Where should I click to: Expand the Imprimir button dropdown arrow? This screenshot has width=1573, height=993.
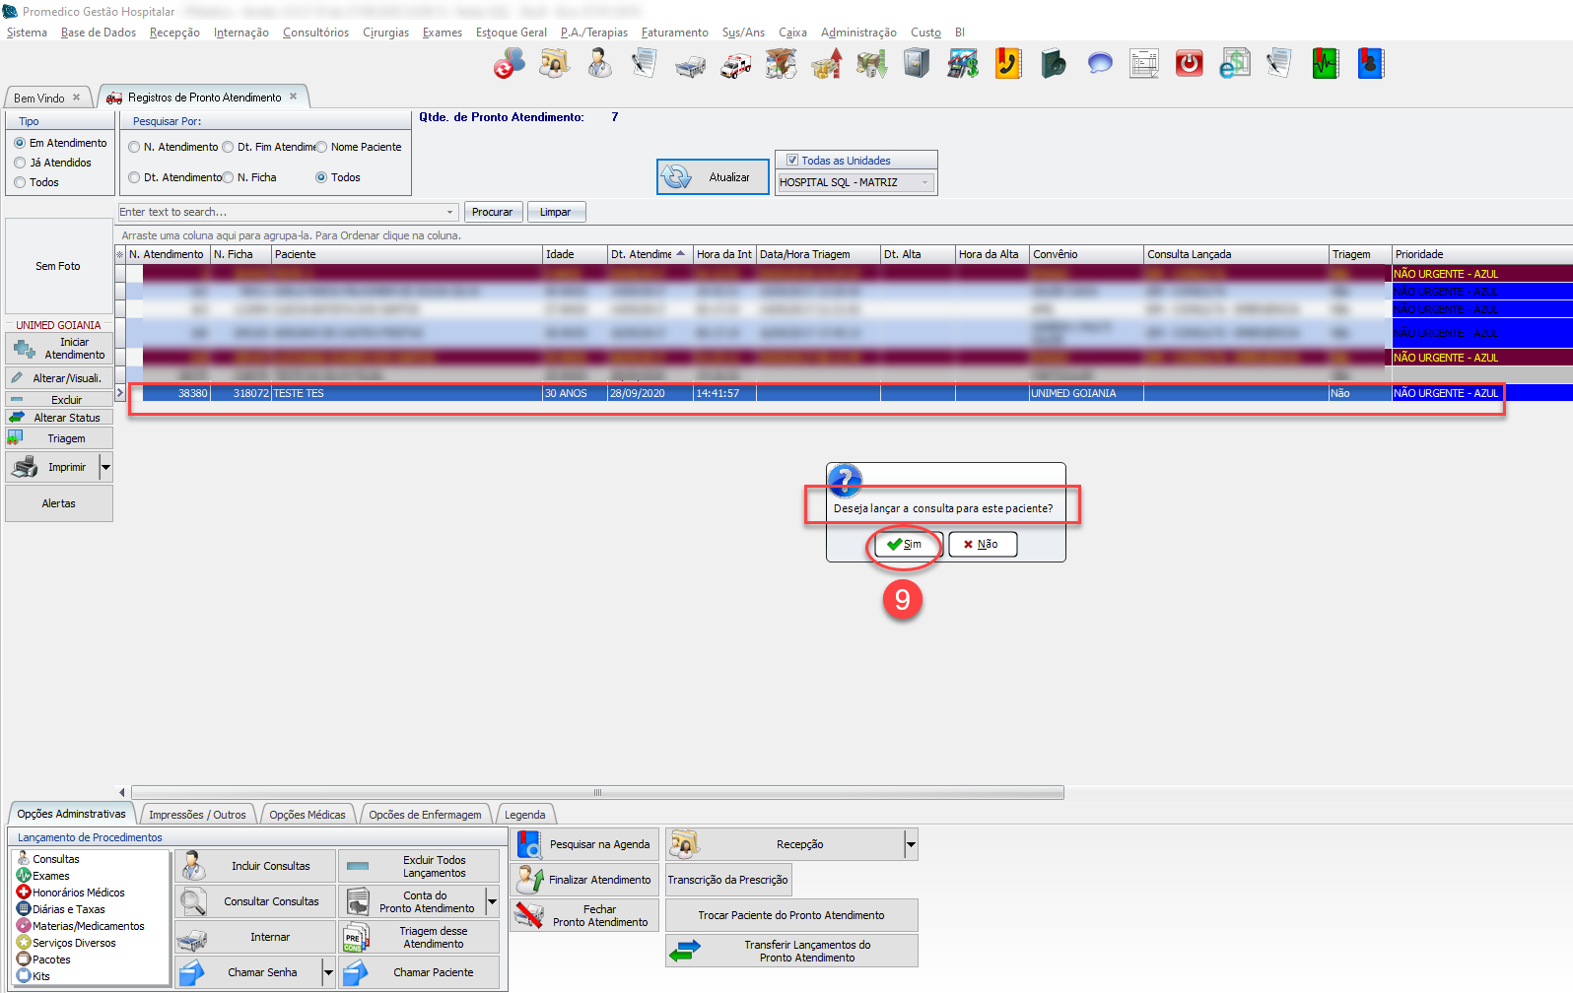pyautogui.click(x=105, y=467)
